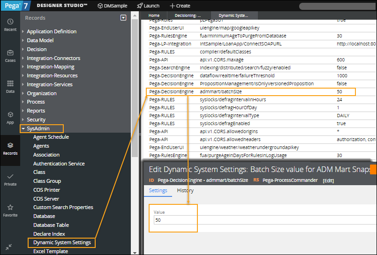Open syslocks/defragIntervalInHours setting

pyautogui.click(x=233, y=99)
